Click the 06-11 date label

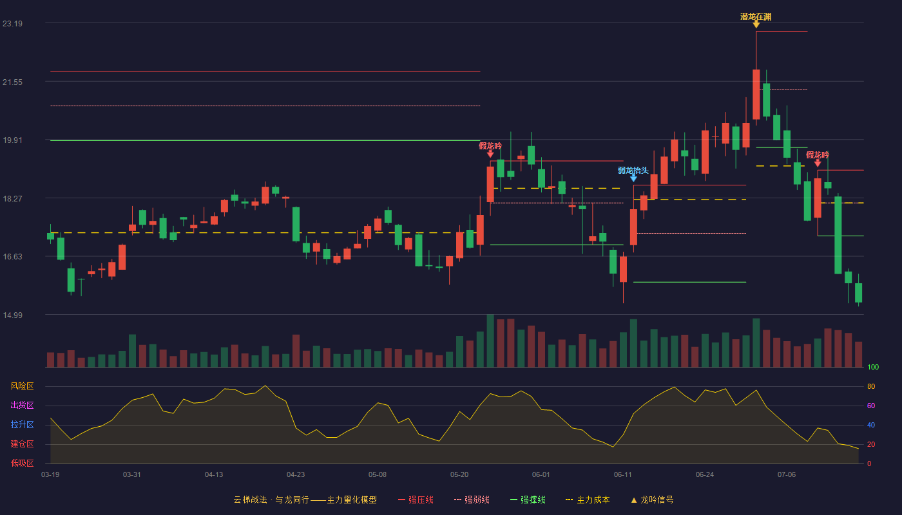coord(623,474)
